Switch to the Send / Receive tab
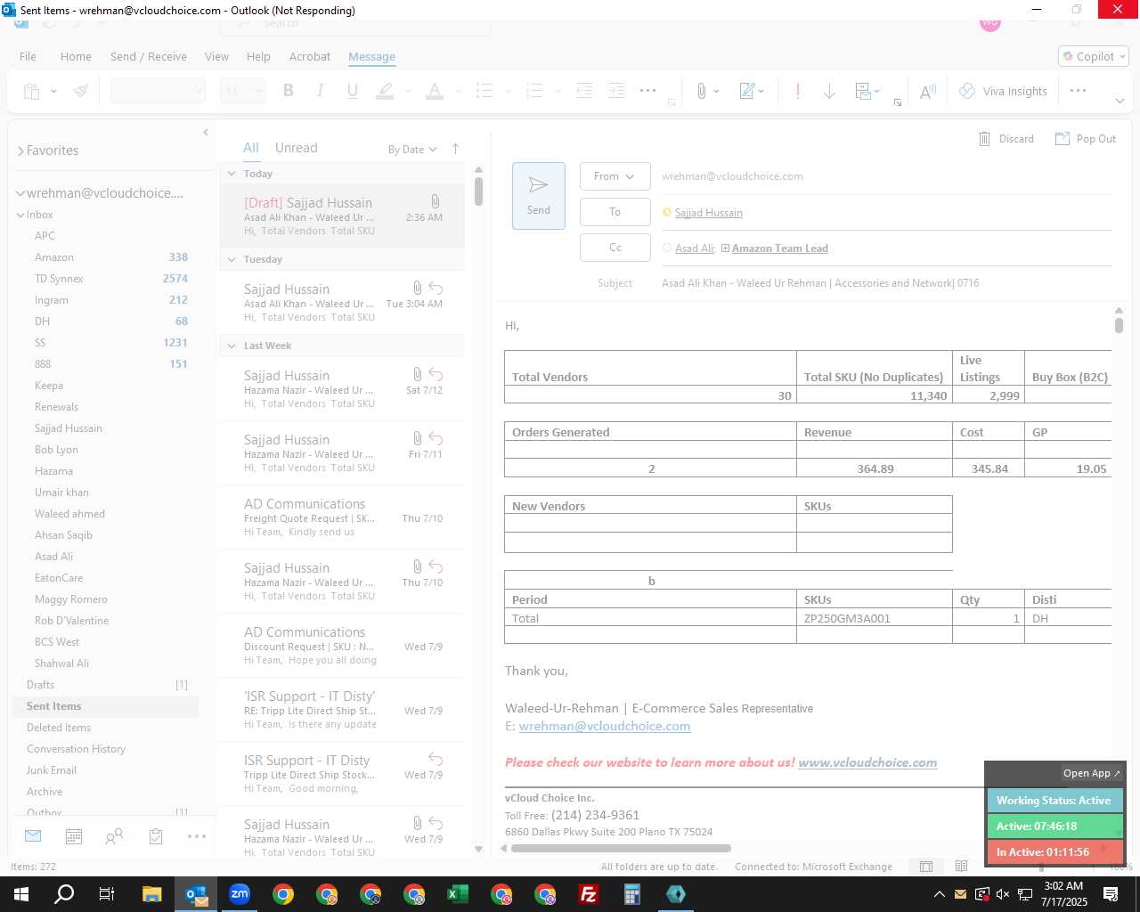The height and width of the screenshot is (912, 1140). (x=149, y=56)
